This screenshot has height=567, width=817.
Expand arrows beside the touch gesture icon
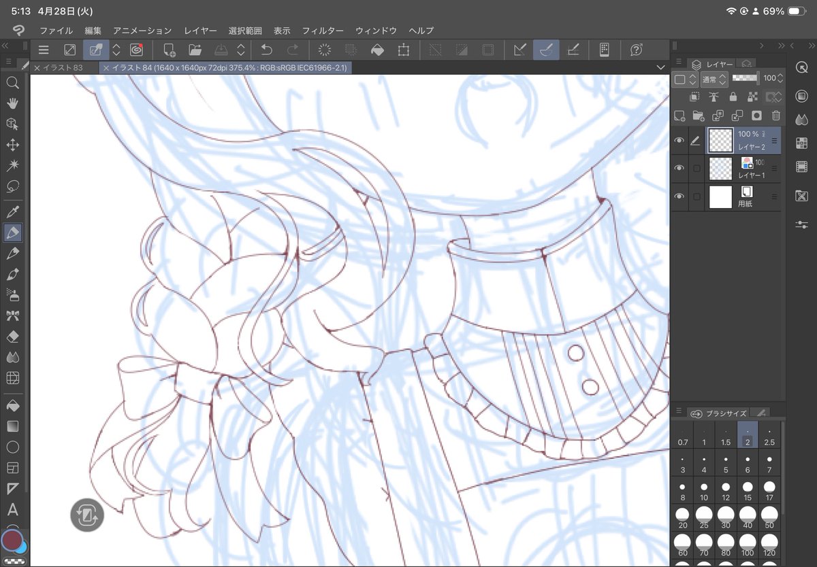point(116,50)
